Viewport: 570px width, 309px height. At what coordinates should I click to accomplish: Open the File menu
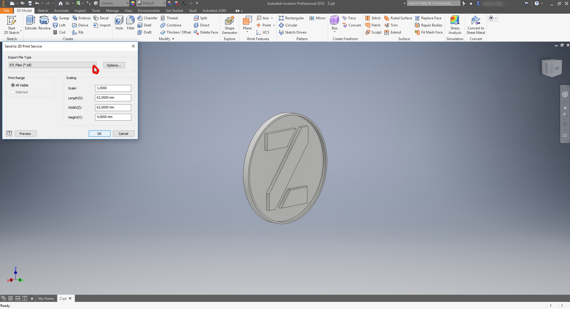coord(7,11)
